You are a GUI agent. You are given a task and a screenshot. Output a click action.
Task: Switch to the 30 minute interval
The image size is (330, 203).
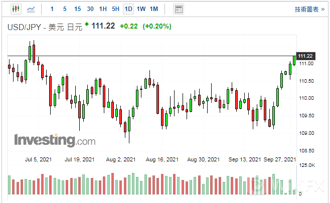tap(90, 9)
